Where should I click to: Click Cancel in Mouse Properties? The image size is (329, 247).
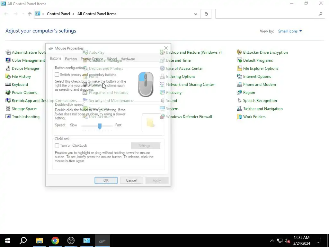pyautogui.click(x=131, y=180)
